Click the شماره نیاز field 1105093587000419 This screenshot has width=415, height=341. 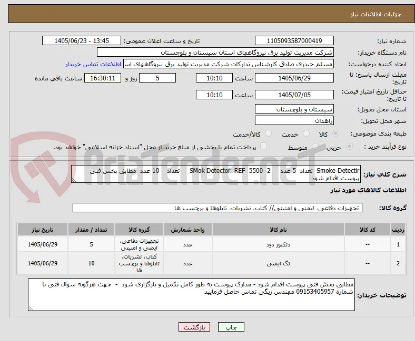294,40
